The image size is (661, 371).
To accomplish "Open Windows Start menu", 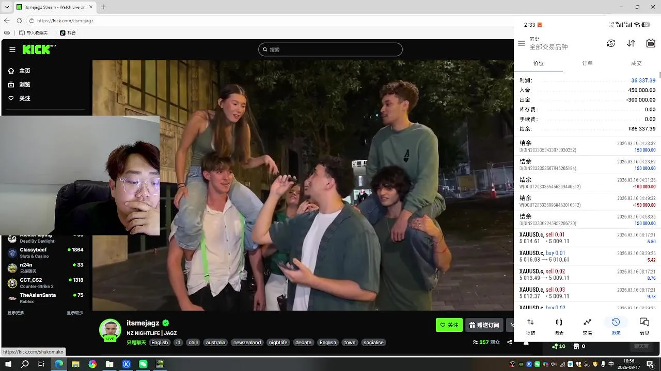I will [8, 364].
